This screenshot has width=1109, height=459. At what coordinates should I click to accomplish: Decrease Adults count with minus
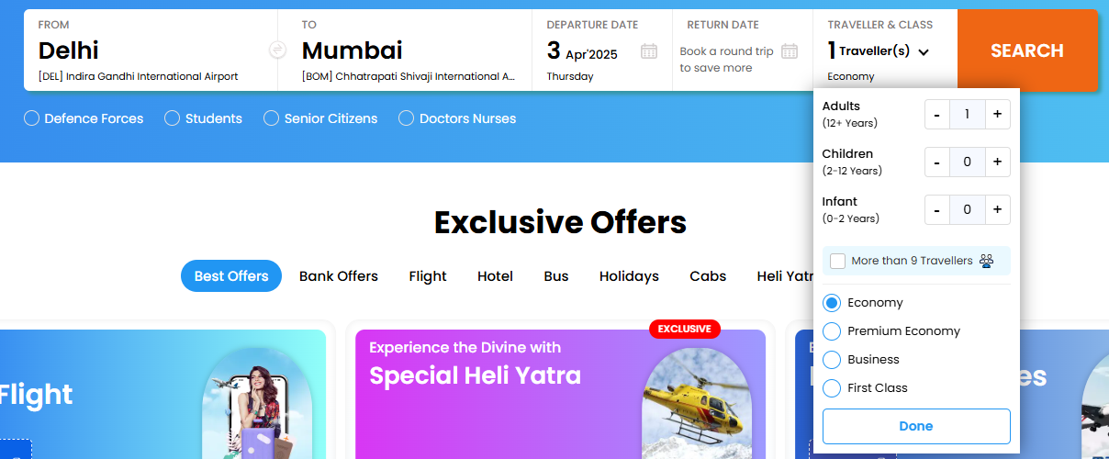pyautogui.click(x=936, y=115)
